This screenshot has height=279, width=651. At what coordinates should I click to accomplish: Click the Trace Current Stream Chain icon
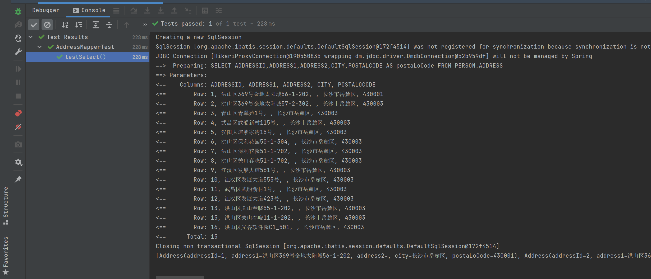219,11
